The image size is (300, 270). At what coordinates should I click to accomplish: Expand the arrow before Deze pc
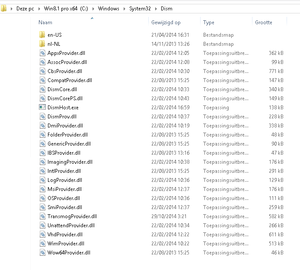point(12,9)
